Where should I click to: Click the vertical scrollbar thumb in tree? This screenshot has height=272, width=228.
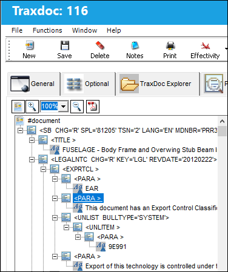[x=223, y=131]
